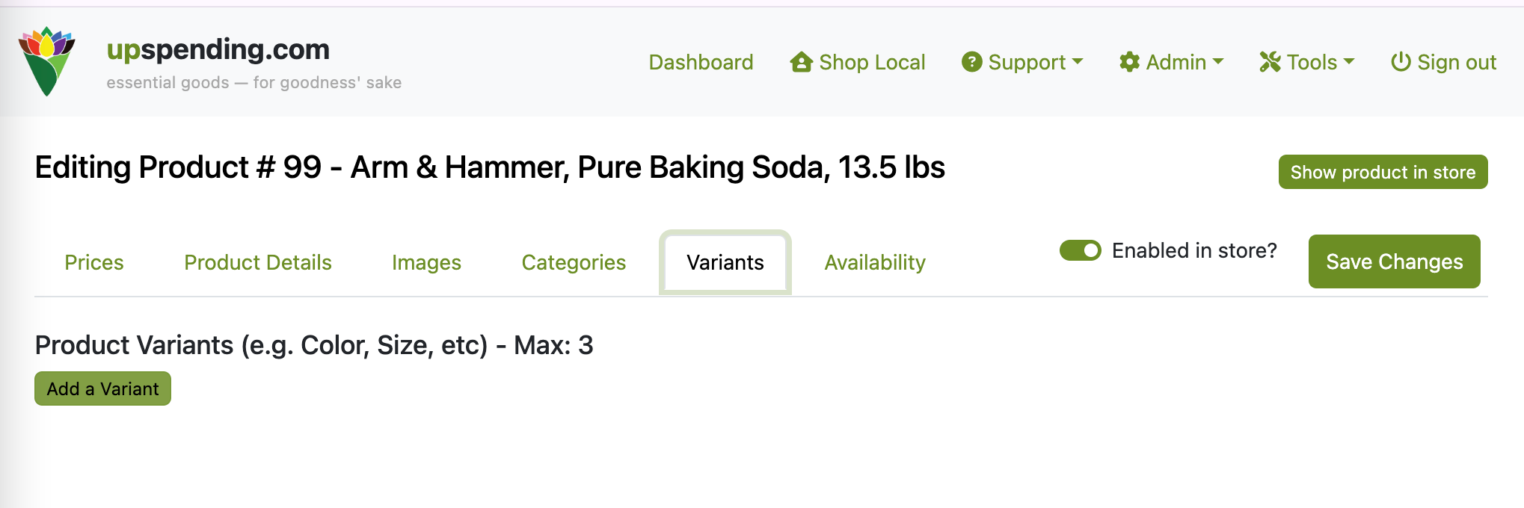Expand the Tools dropdown arrow
Viewport: 1524px width, 508px height.
point(1349,61)
